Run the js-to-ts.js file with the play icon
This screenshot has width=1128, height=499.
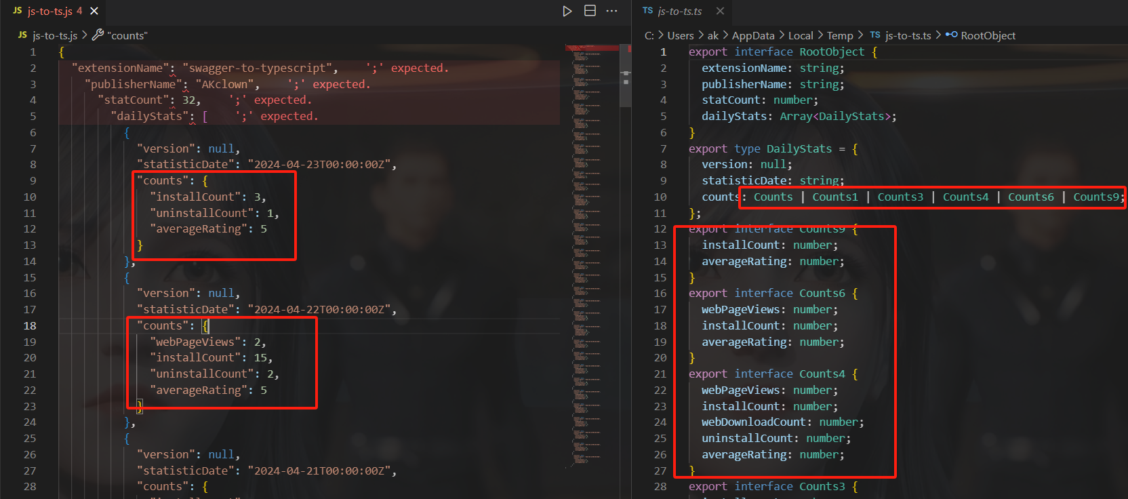pos(567,11)
